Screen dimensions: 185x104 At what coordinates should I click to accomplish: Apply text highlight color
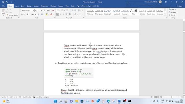coord(47,14)
